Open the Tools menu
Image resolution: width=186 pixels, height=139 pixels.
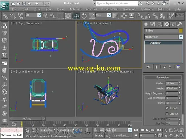pos(26,9)
